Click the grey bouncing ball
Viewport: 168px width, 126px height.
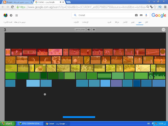45,94
